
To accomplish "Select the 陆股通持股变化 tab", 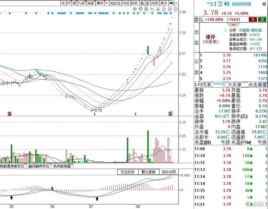I will point(12,166).
